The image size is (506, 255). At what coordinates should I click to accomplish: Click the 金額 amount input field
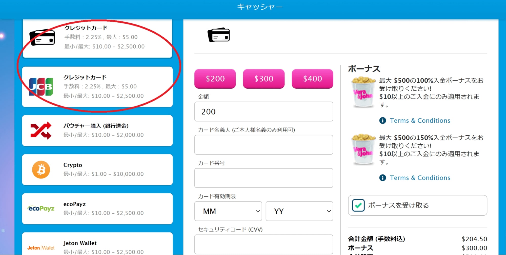pos(264,112)
